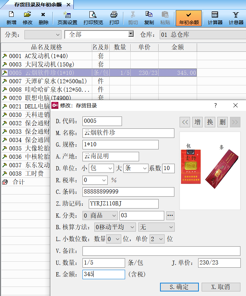Select row 0001 AC发动机(1*40)
Image resolution: width=246 pixels, height=296 pixels.
[99, 56]
